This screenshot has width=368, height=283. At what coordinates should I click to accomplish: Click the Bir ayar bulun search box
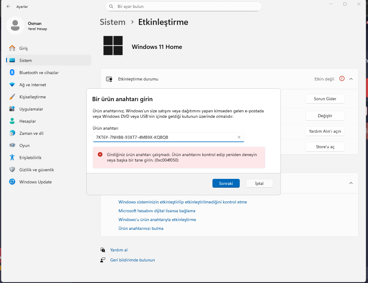184,6
